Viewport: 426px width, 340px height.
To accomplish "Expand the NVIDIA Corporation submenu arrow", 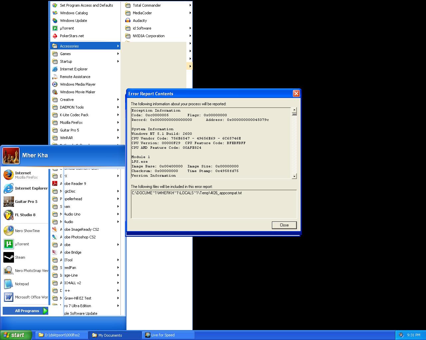I will coord(190,36).
